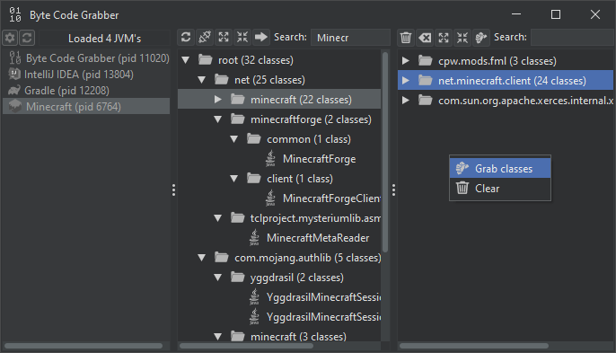
Task: Click the Loaded 4 JVM's label
Action: point(104,38)
